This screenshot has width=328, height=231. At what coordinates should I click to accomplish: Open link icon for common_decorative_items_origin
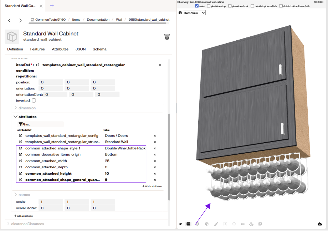click(20, 154)
